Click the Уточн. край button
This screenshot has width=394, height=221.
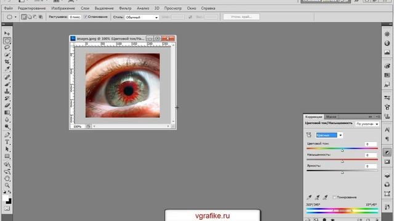click(241, 17)
